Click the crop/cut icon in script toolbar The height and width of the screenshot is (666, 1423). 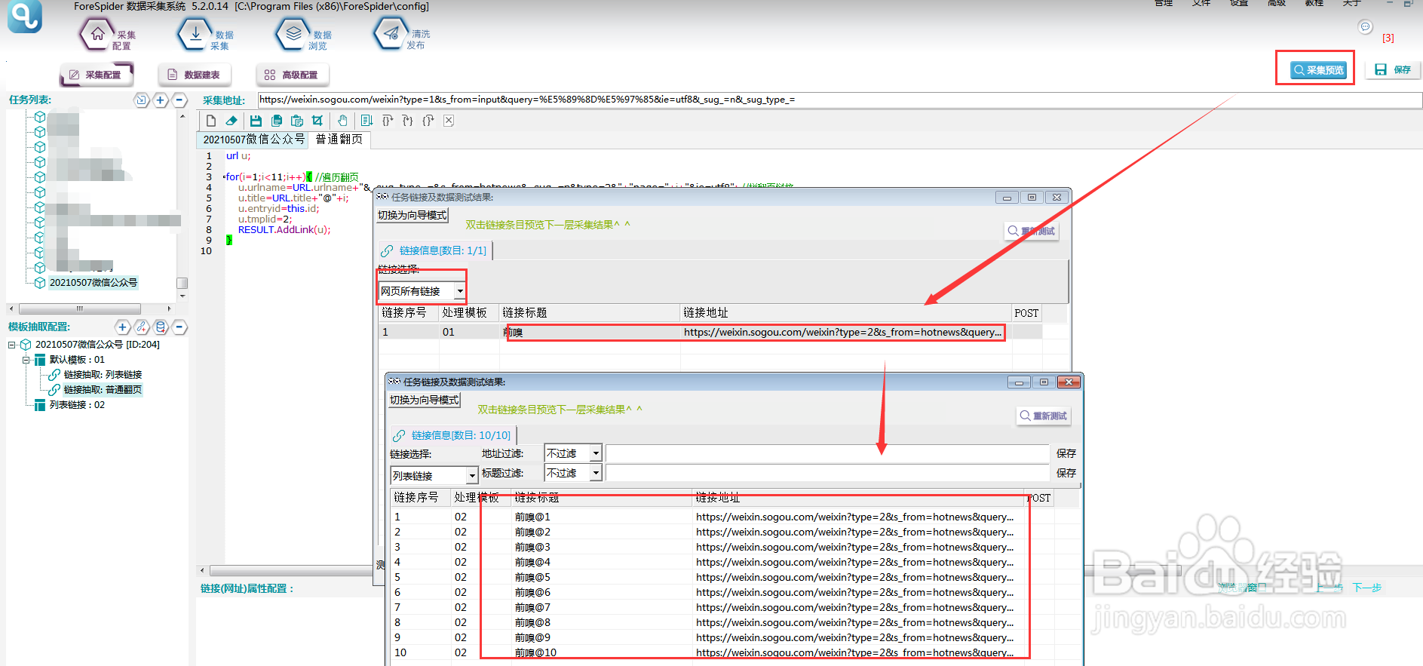317,121
